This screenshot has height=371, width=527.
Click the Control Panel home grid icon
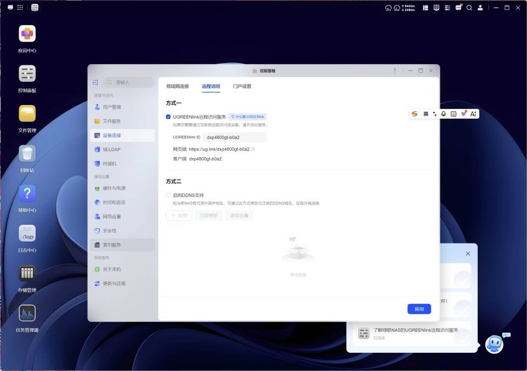click(96, 82)
